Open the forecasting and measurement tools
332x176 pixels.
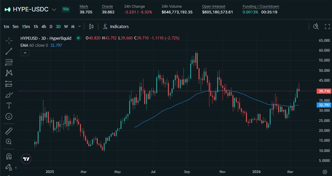(x=9, y=84)
